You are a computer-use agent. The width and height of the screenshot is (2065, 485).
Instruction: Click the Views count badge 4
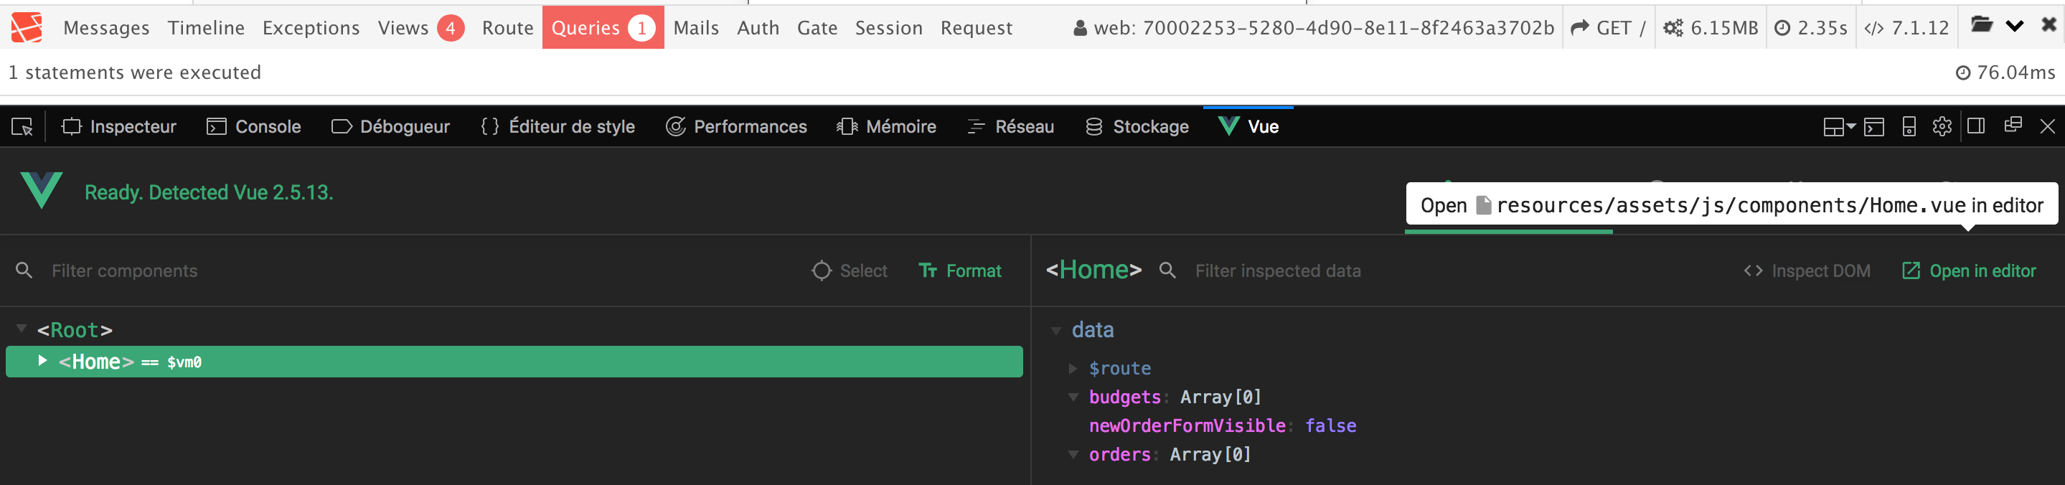[x=451, y=28]
